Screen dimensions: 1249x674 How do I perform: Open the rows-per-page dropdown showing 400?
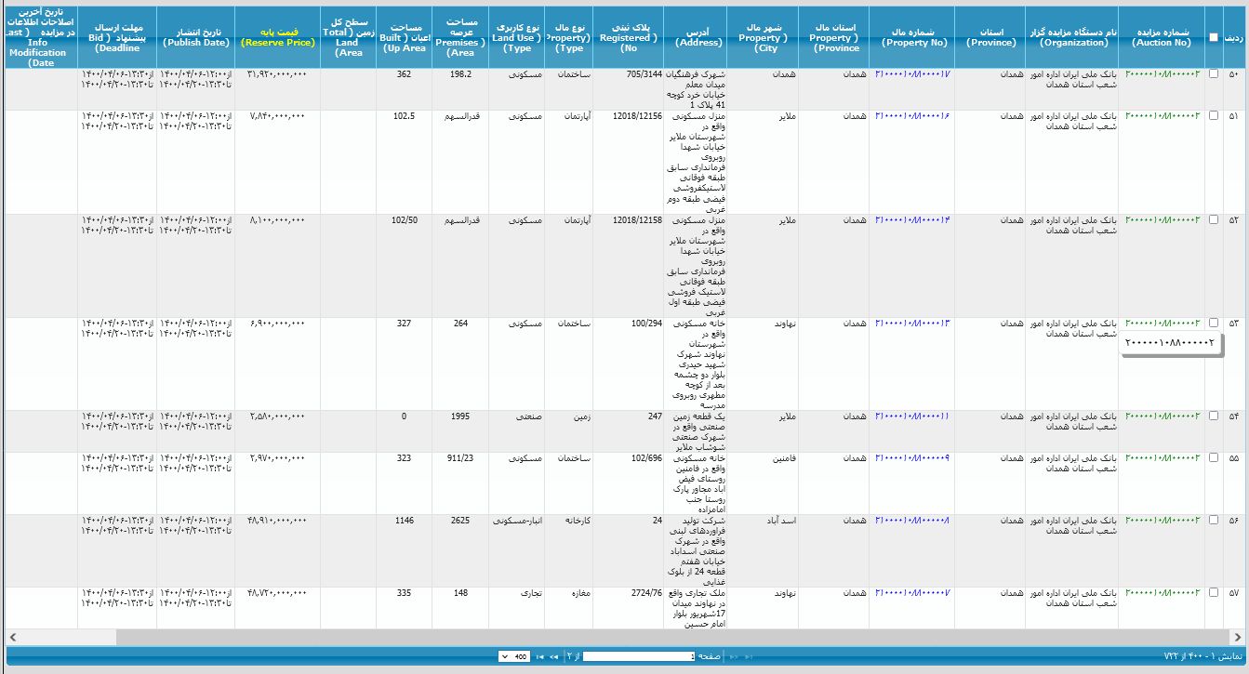click(x=514, y=656)
